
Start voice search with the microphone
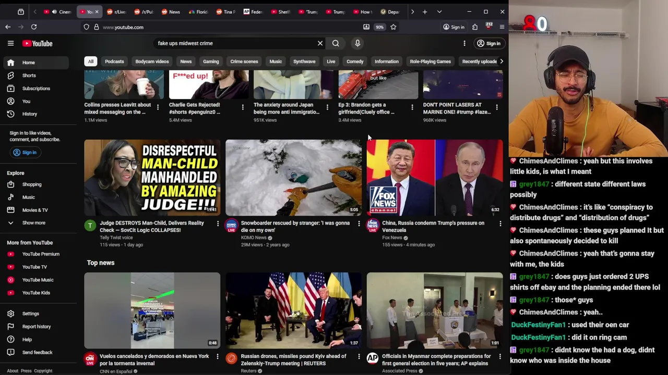coord(357,43)
